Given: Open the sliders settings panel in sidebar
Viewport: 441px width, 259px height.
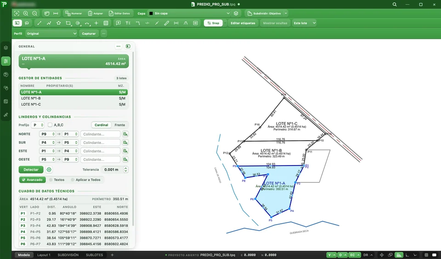Looking at the screenshot, I should tap(6, 61).
